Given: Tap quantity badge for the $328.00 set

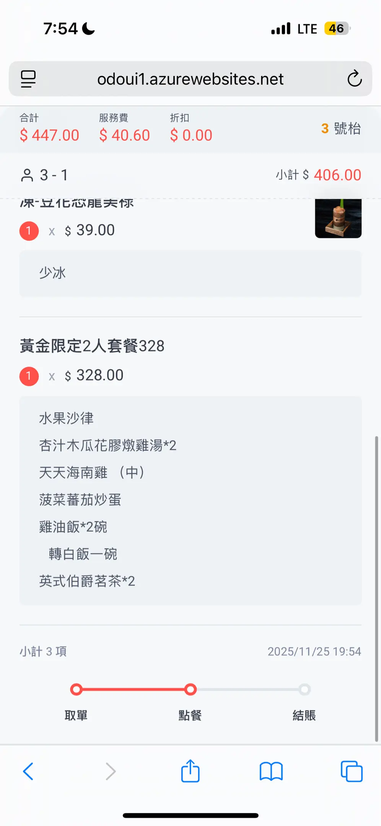Looking at the screenshot, I should pos(29,376).
